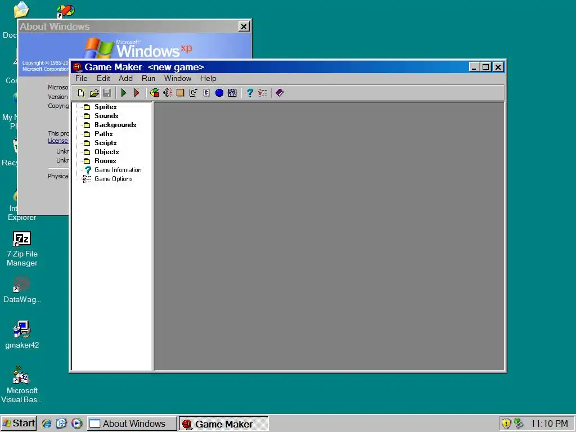Close the Game Maker window
576x432 pixels.
[x=498, y=67]
